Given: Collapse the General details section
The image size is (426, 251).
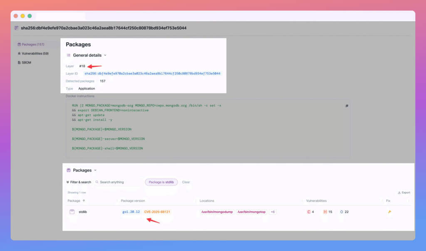Looking at the screenshot, I should (105, 55).
